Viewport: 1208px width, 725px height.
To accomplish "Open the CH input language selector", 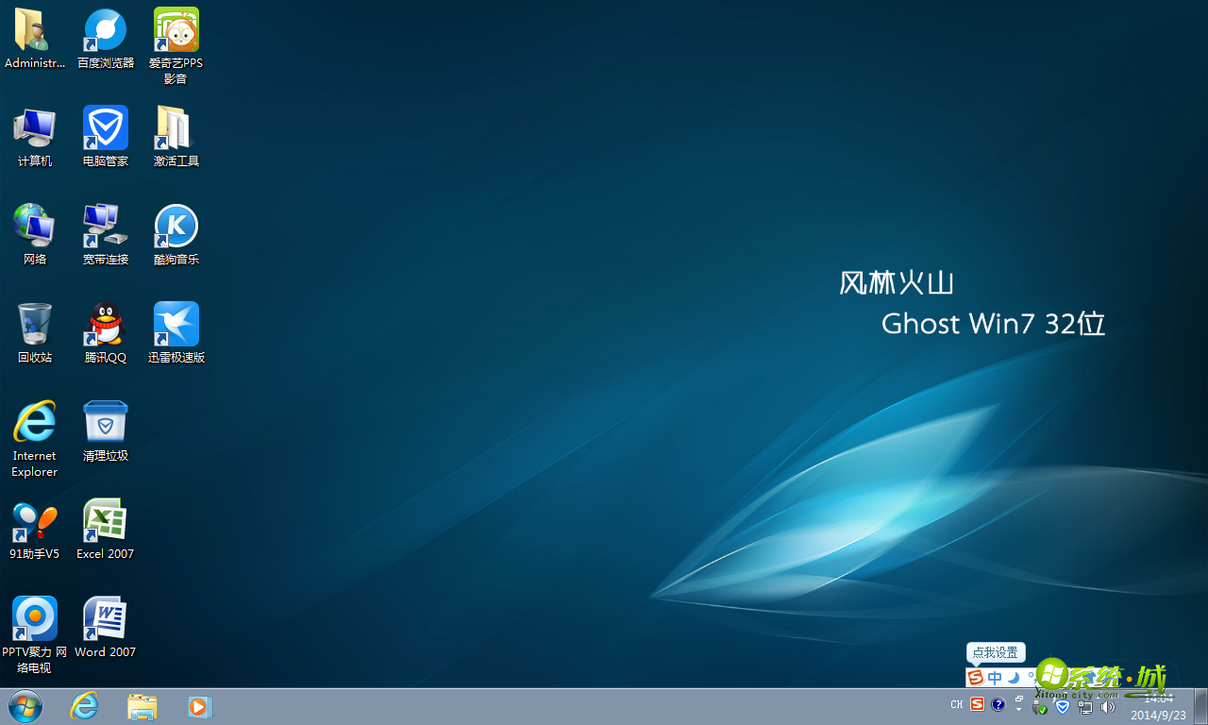I will 956,704.
